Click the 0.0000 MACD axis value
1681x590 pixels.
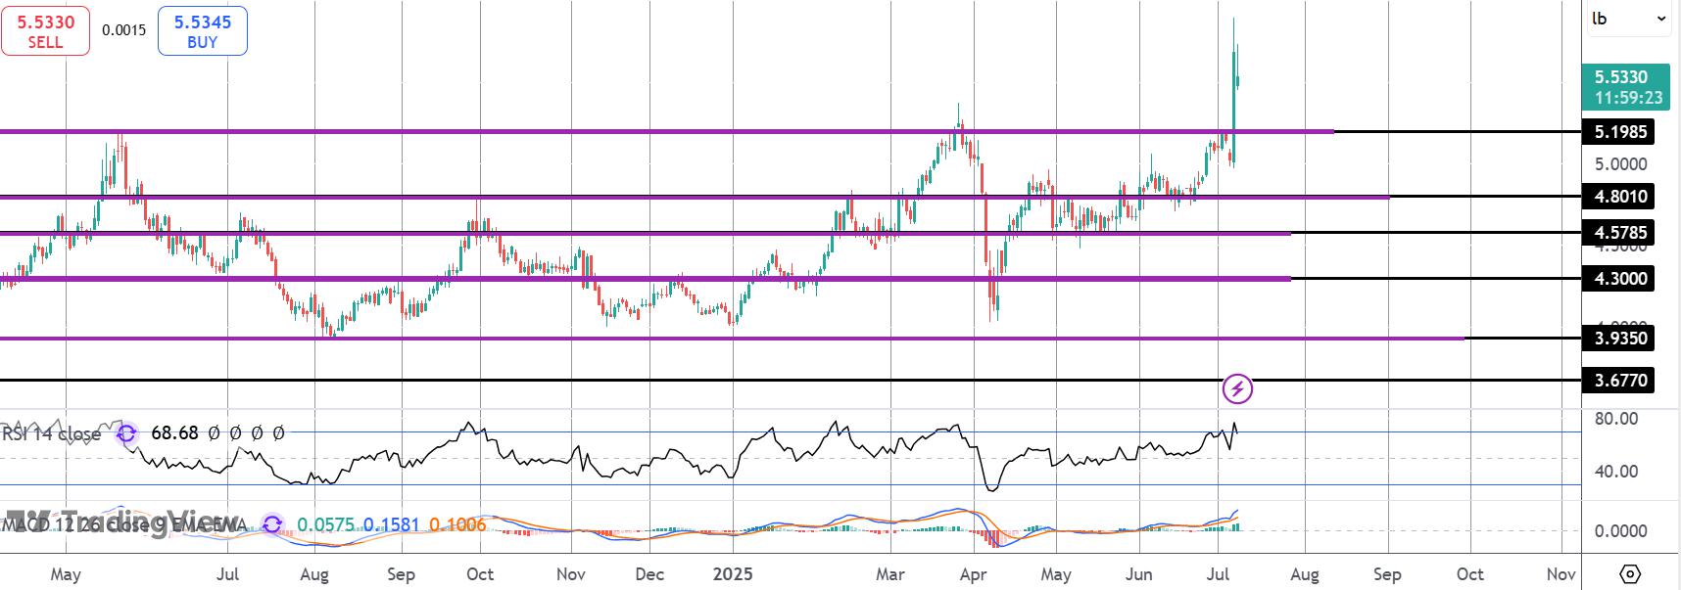(1621, 531)
